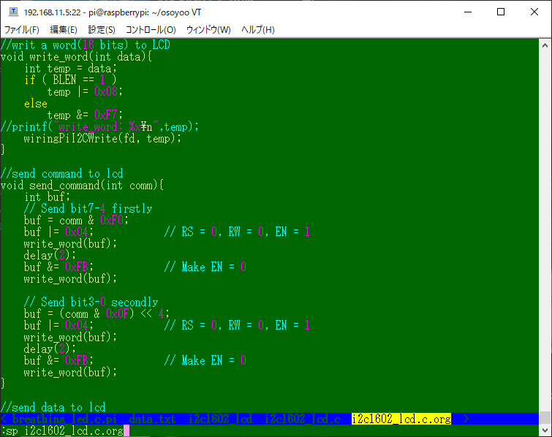Click the left arrow of the completion bar
The image size is (552, 437).
pos(4,419)
